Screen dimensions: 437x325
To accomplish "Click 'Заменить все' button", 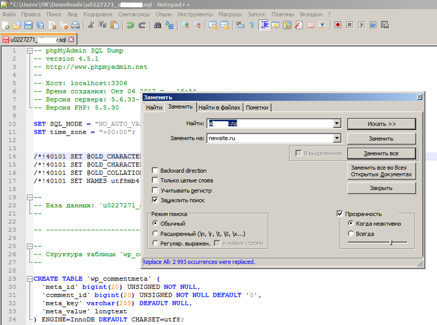I will tap(381, 153).
